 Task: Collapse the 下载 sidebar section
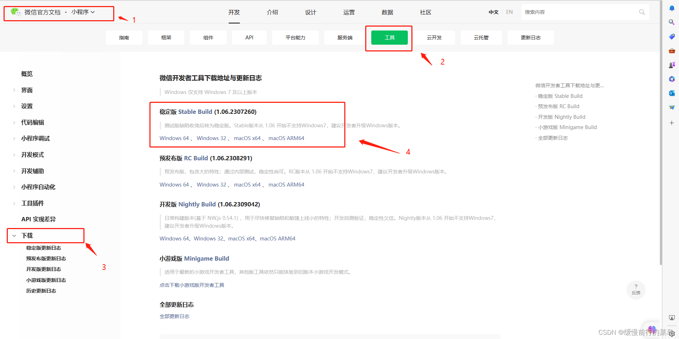pos(14,235)
